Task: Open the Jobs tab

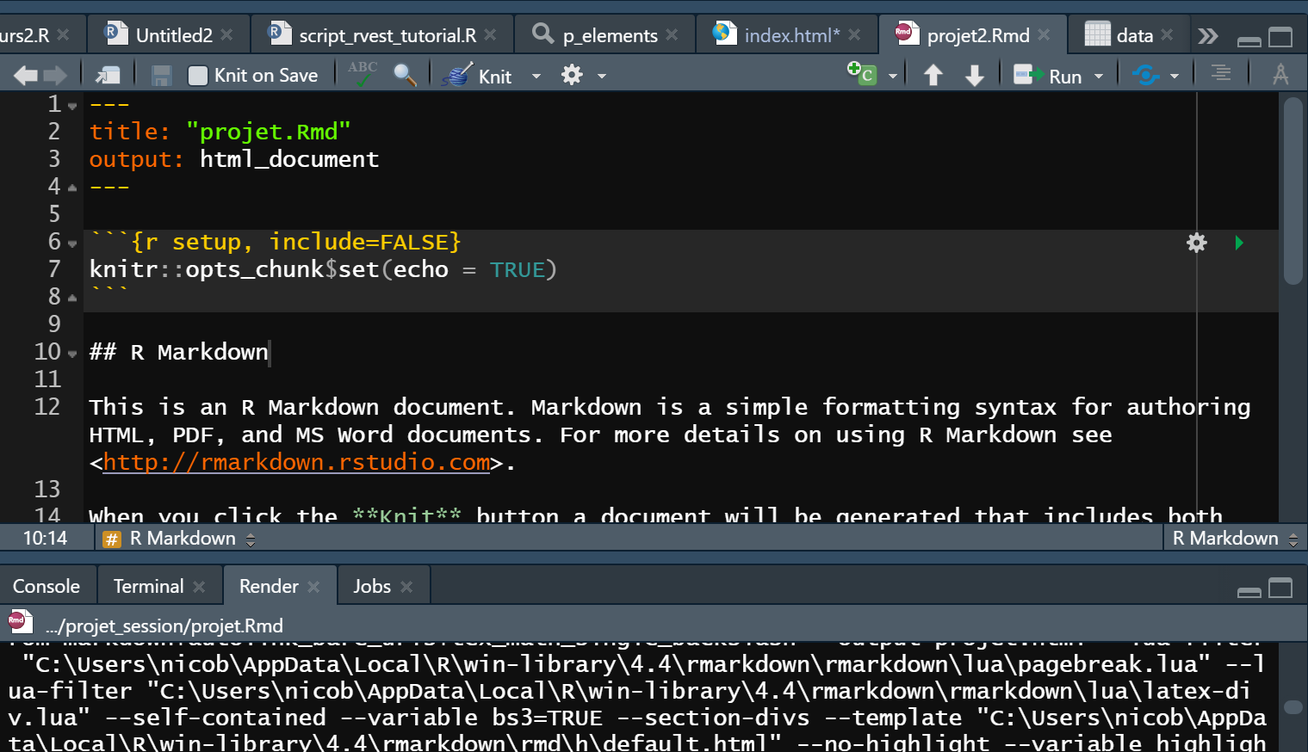Action: (372, 586)
